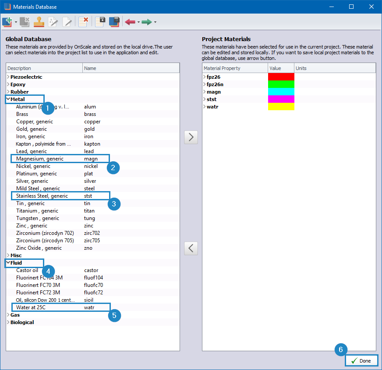Select the Oil, silicon Dow 200 row

click(x=93, y=300)
